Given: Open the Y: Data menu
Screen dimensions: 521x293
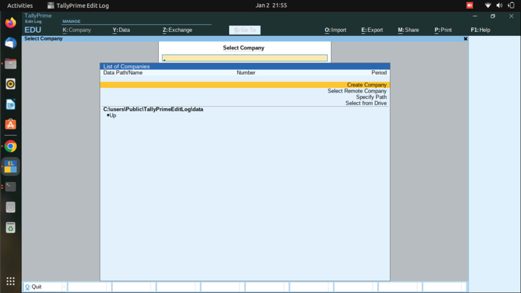Looking at the screenshot, I should click(121, 30).
